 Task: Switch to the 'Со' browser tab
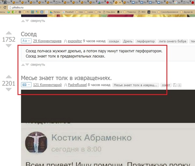click(75, 2)
